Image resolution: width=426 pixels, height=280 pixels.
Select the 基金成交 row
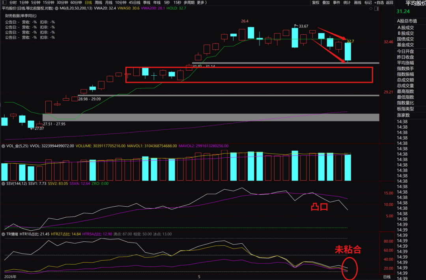point(405,45)
